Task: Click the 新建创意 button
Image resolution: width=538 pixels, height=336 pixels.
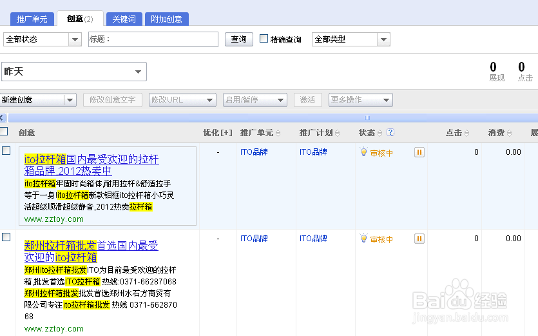Action: 32,100
